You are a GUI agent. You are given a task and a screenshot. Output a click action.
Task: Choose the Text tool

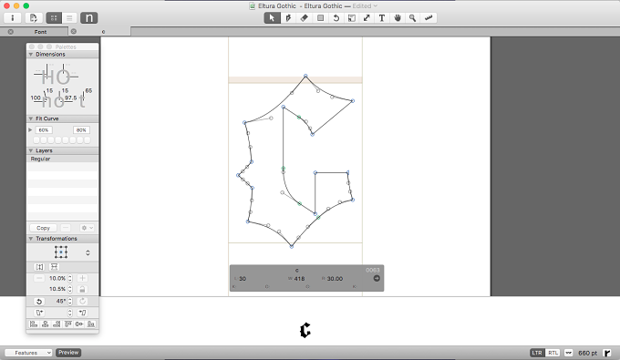(381, 18)
